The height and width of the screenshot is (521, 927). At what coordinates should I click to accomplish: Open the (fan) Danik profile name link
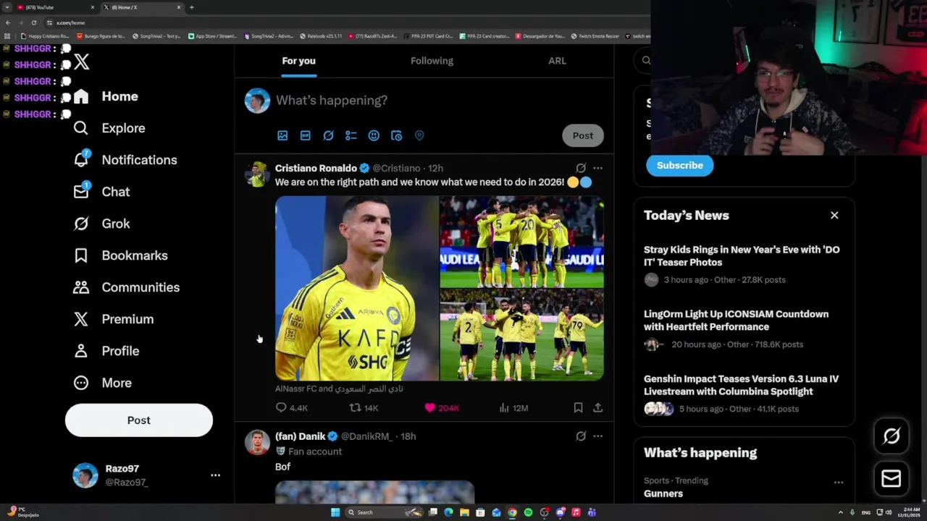pyautogui.click(x=301, y=436)
